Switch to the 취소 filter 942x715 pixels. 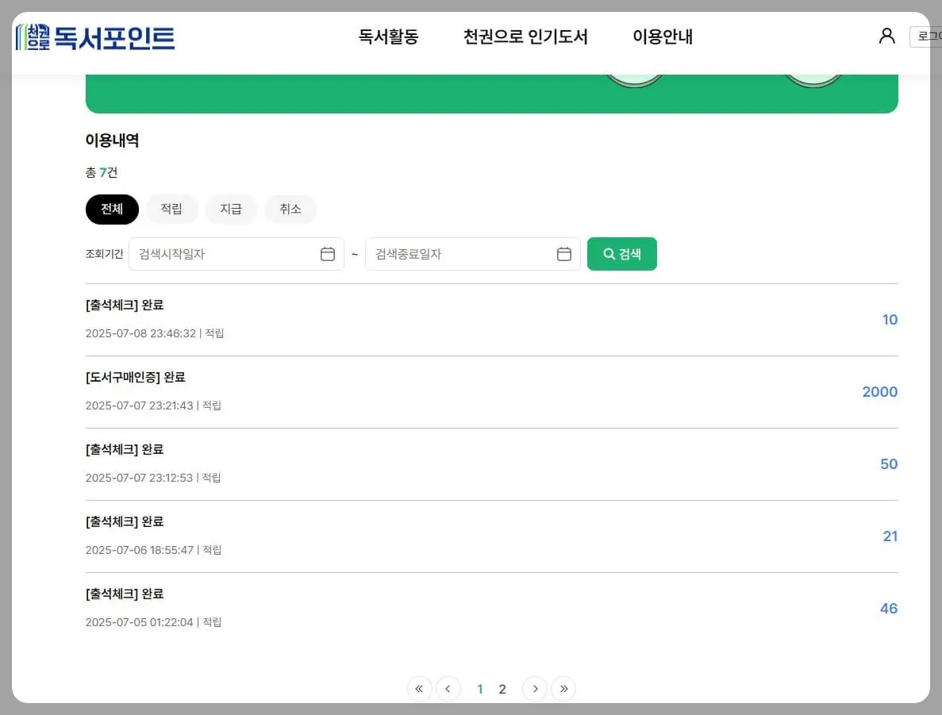(290, 209)
